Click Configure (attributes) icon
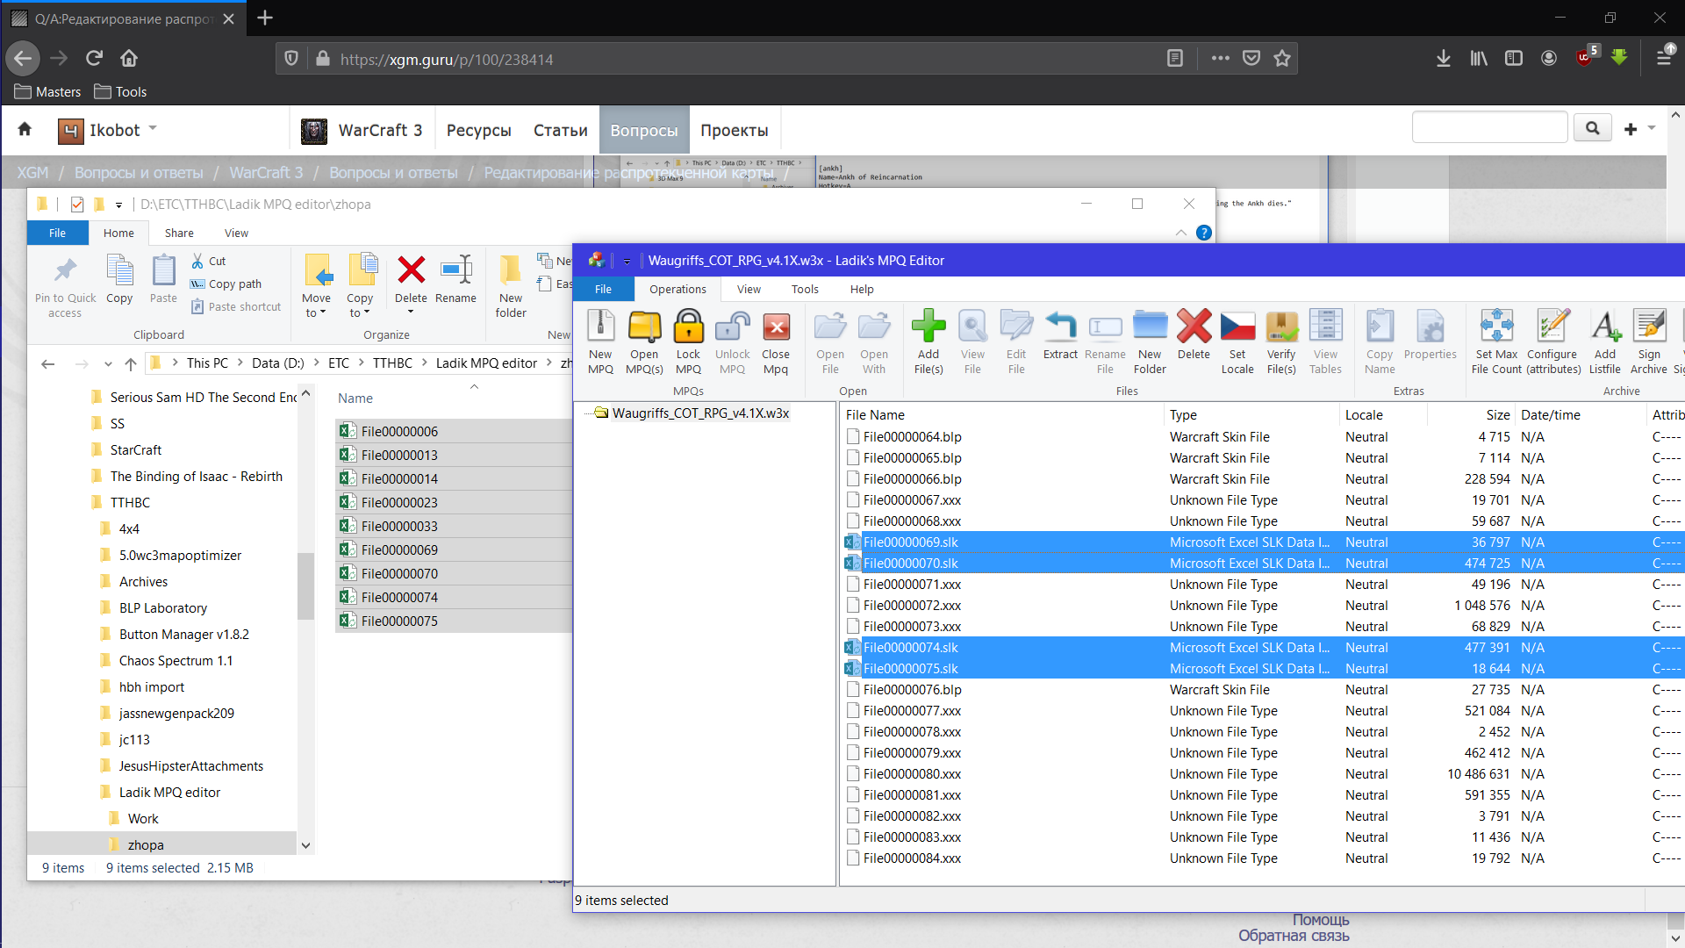The image size is (1685, 948). click(1552, 327)
